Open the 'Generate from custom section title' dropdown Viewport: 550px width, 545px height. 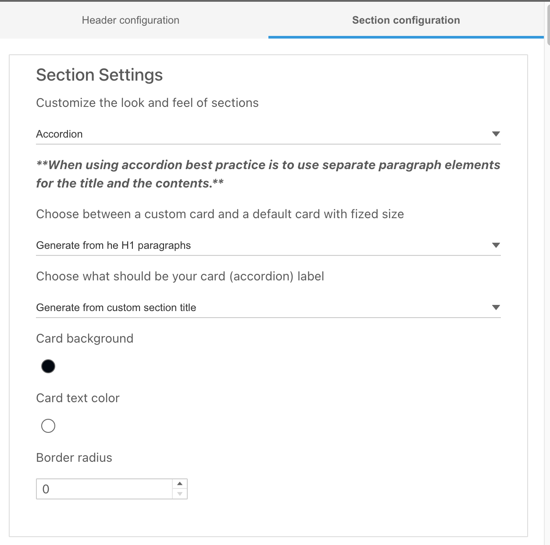pyautogui.click(x=263, y=308)
